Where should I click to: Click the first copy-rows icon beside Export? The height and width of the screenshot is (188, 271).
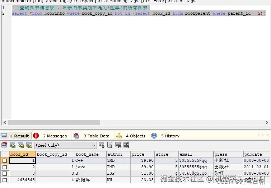pos(13,145)
